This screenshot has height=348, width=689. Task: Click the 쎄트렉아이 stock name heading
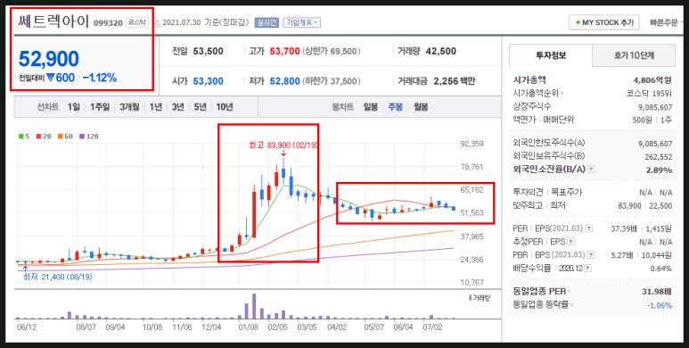click(x=53, y=21)
